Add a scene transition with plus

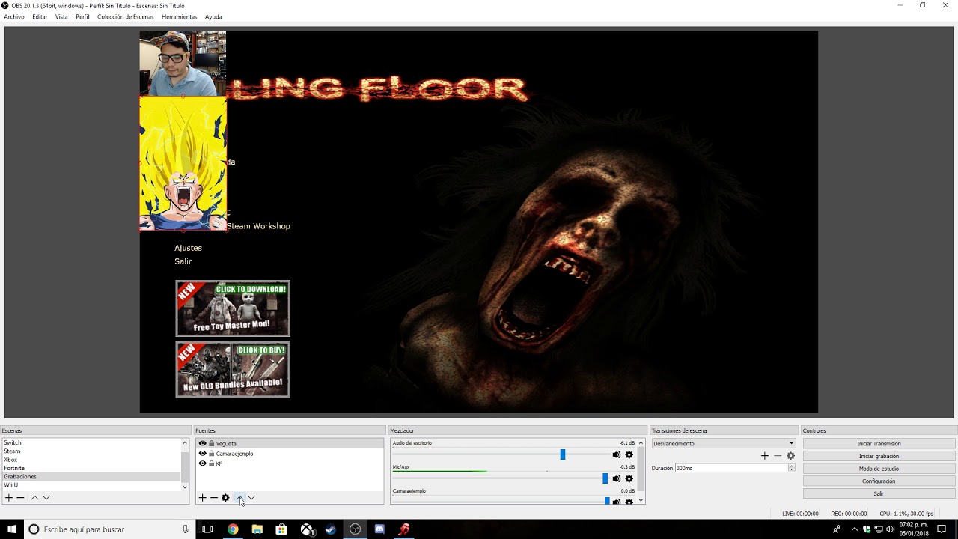(x=765, y=456)
